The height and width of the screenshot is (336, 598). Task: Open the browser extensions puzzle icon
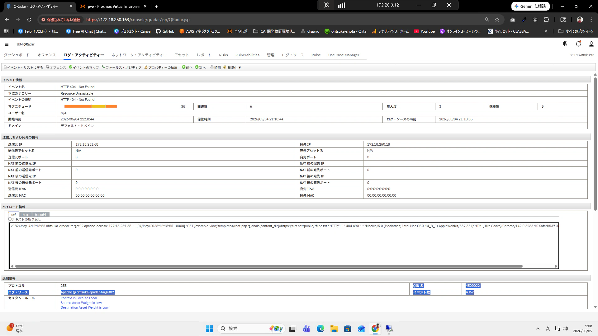click(546, 20)
